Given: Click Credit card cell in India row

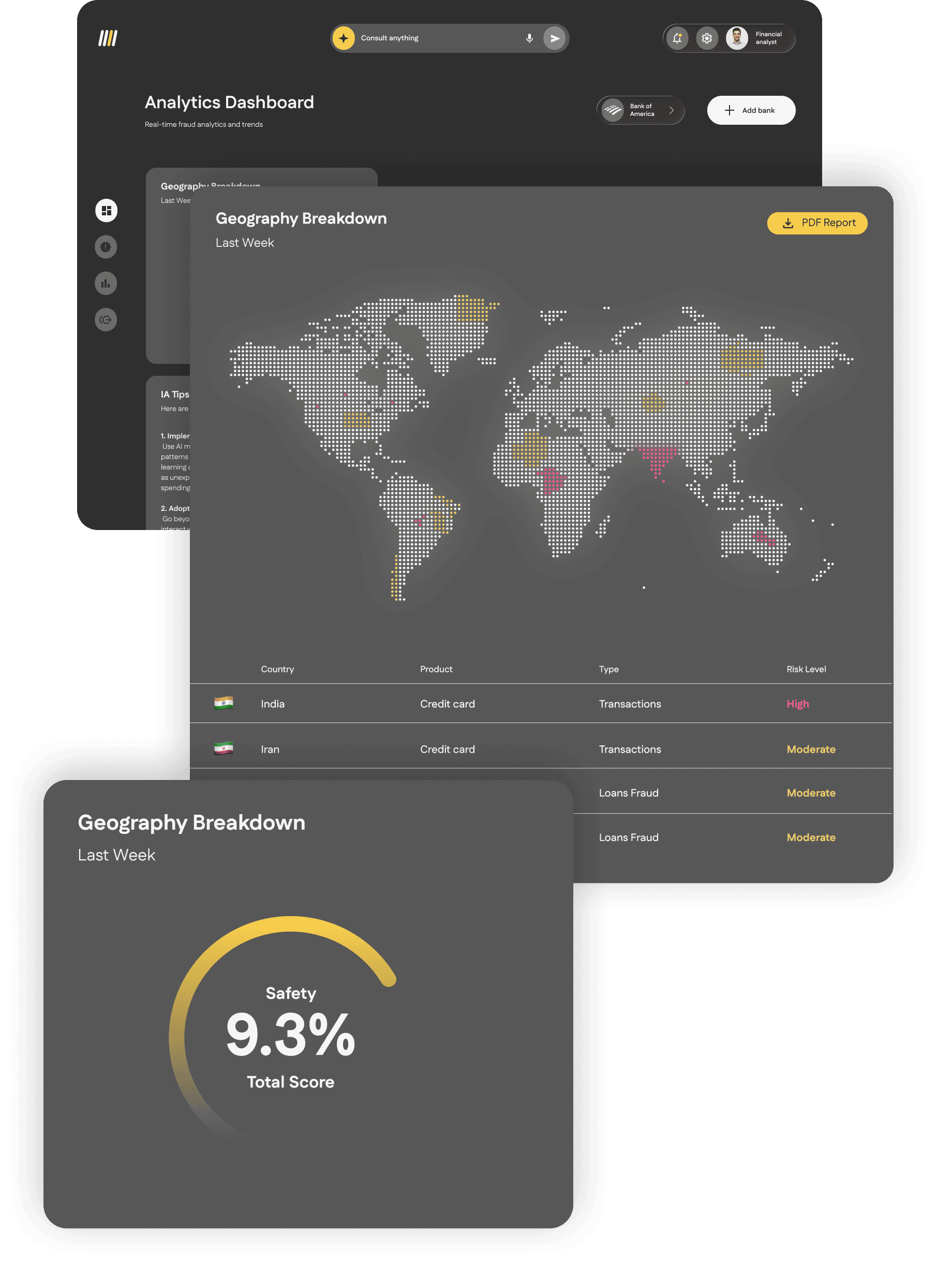Looking at the screenshot, I should (x=448, y=703).
